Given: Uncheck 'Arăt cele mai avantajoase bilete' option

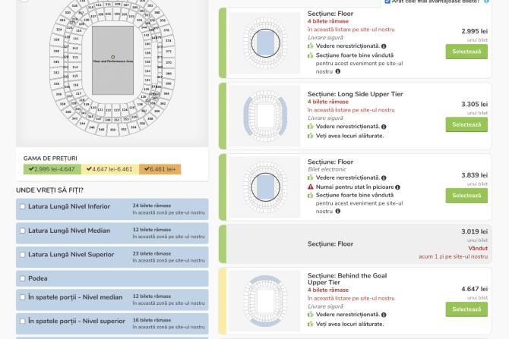Looking at the screenshot, I should tap(387, 2).
